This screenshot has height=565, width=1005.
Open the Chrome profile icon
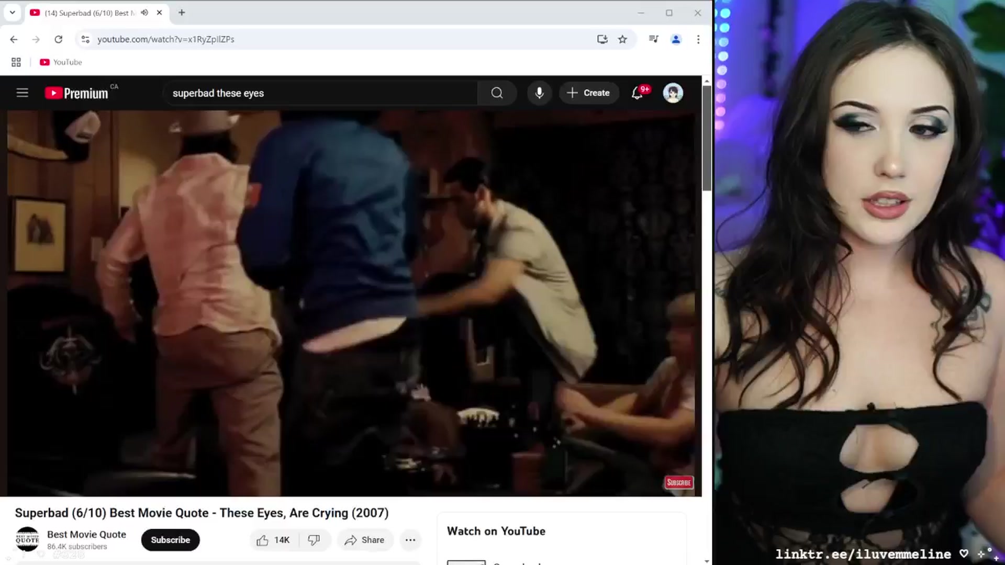(676, 39)
